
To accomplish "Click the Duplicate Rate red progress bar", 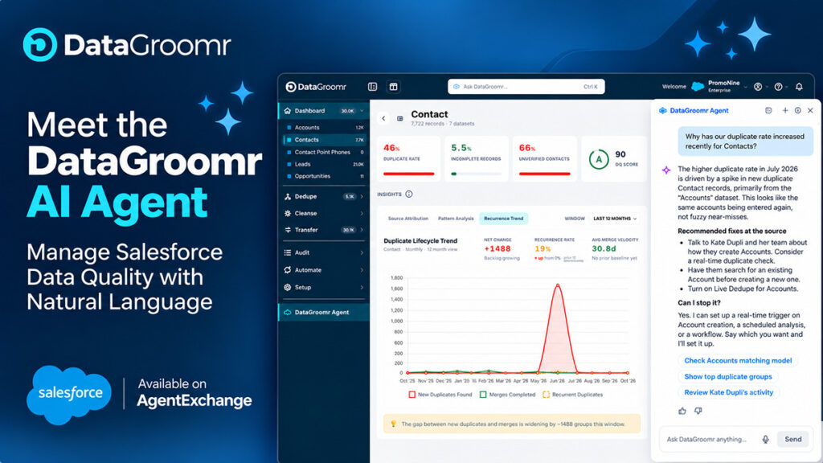I will [x=408, y=174].
